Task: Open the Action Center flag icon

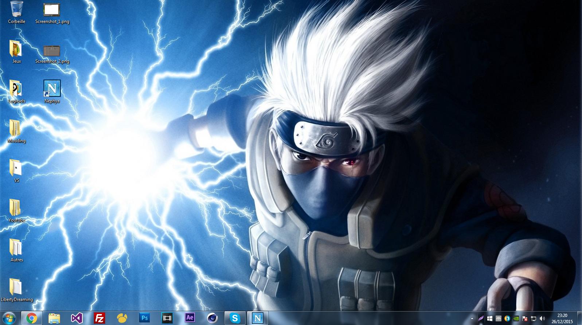Action: (x=525, y=318)
